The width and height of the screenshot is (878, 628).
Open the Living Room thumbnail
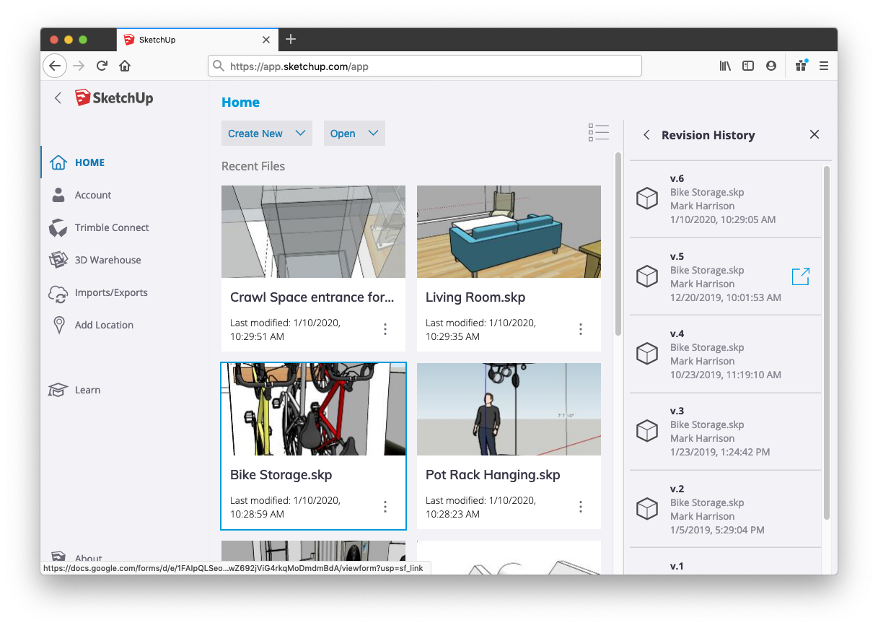point(509,232)
